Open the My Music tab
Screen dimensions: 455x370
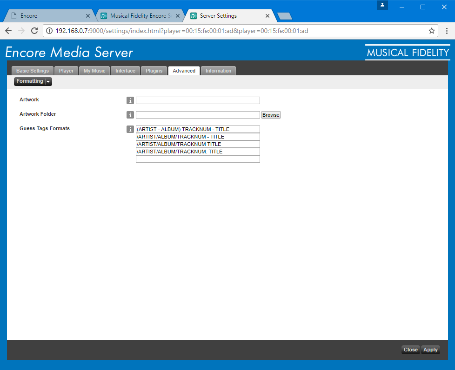(x=94, y=71)
